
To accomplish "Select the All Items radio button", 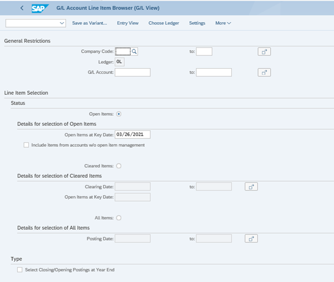I will [x=119, y=218].
